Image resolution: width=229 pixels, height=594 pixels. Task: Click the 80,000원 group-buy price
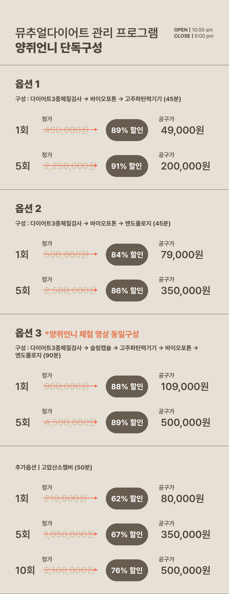182,499
